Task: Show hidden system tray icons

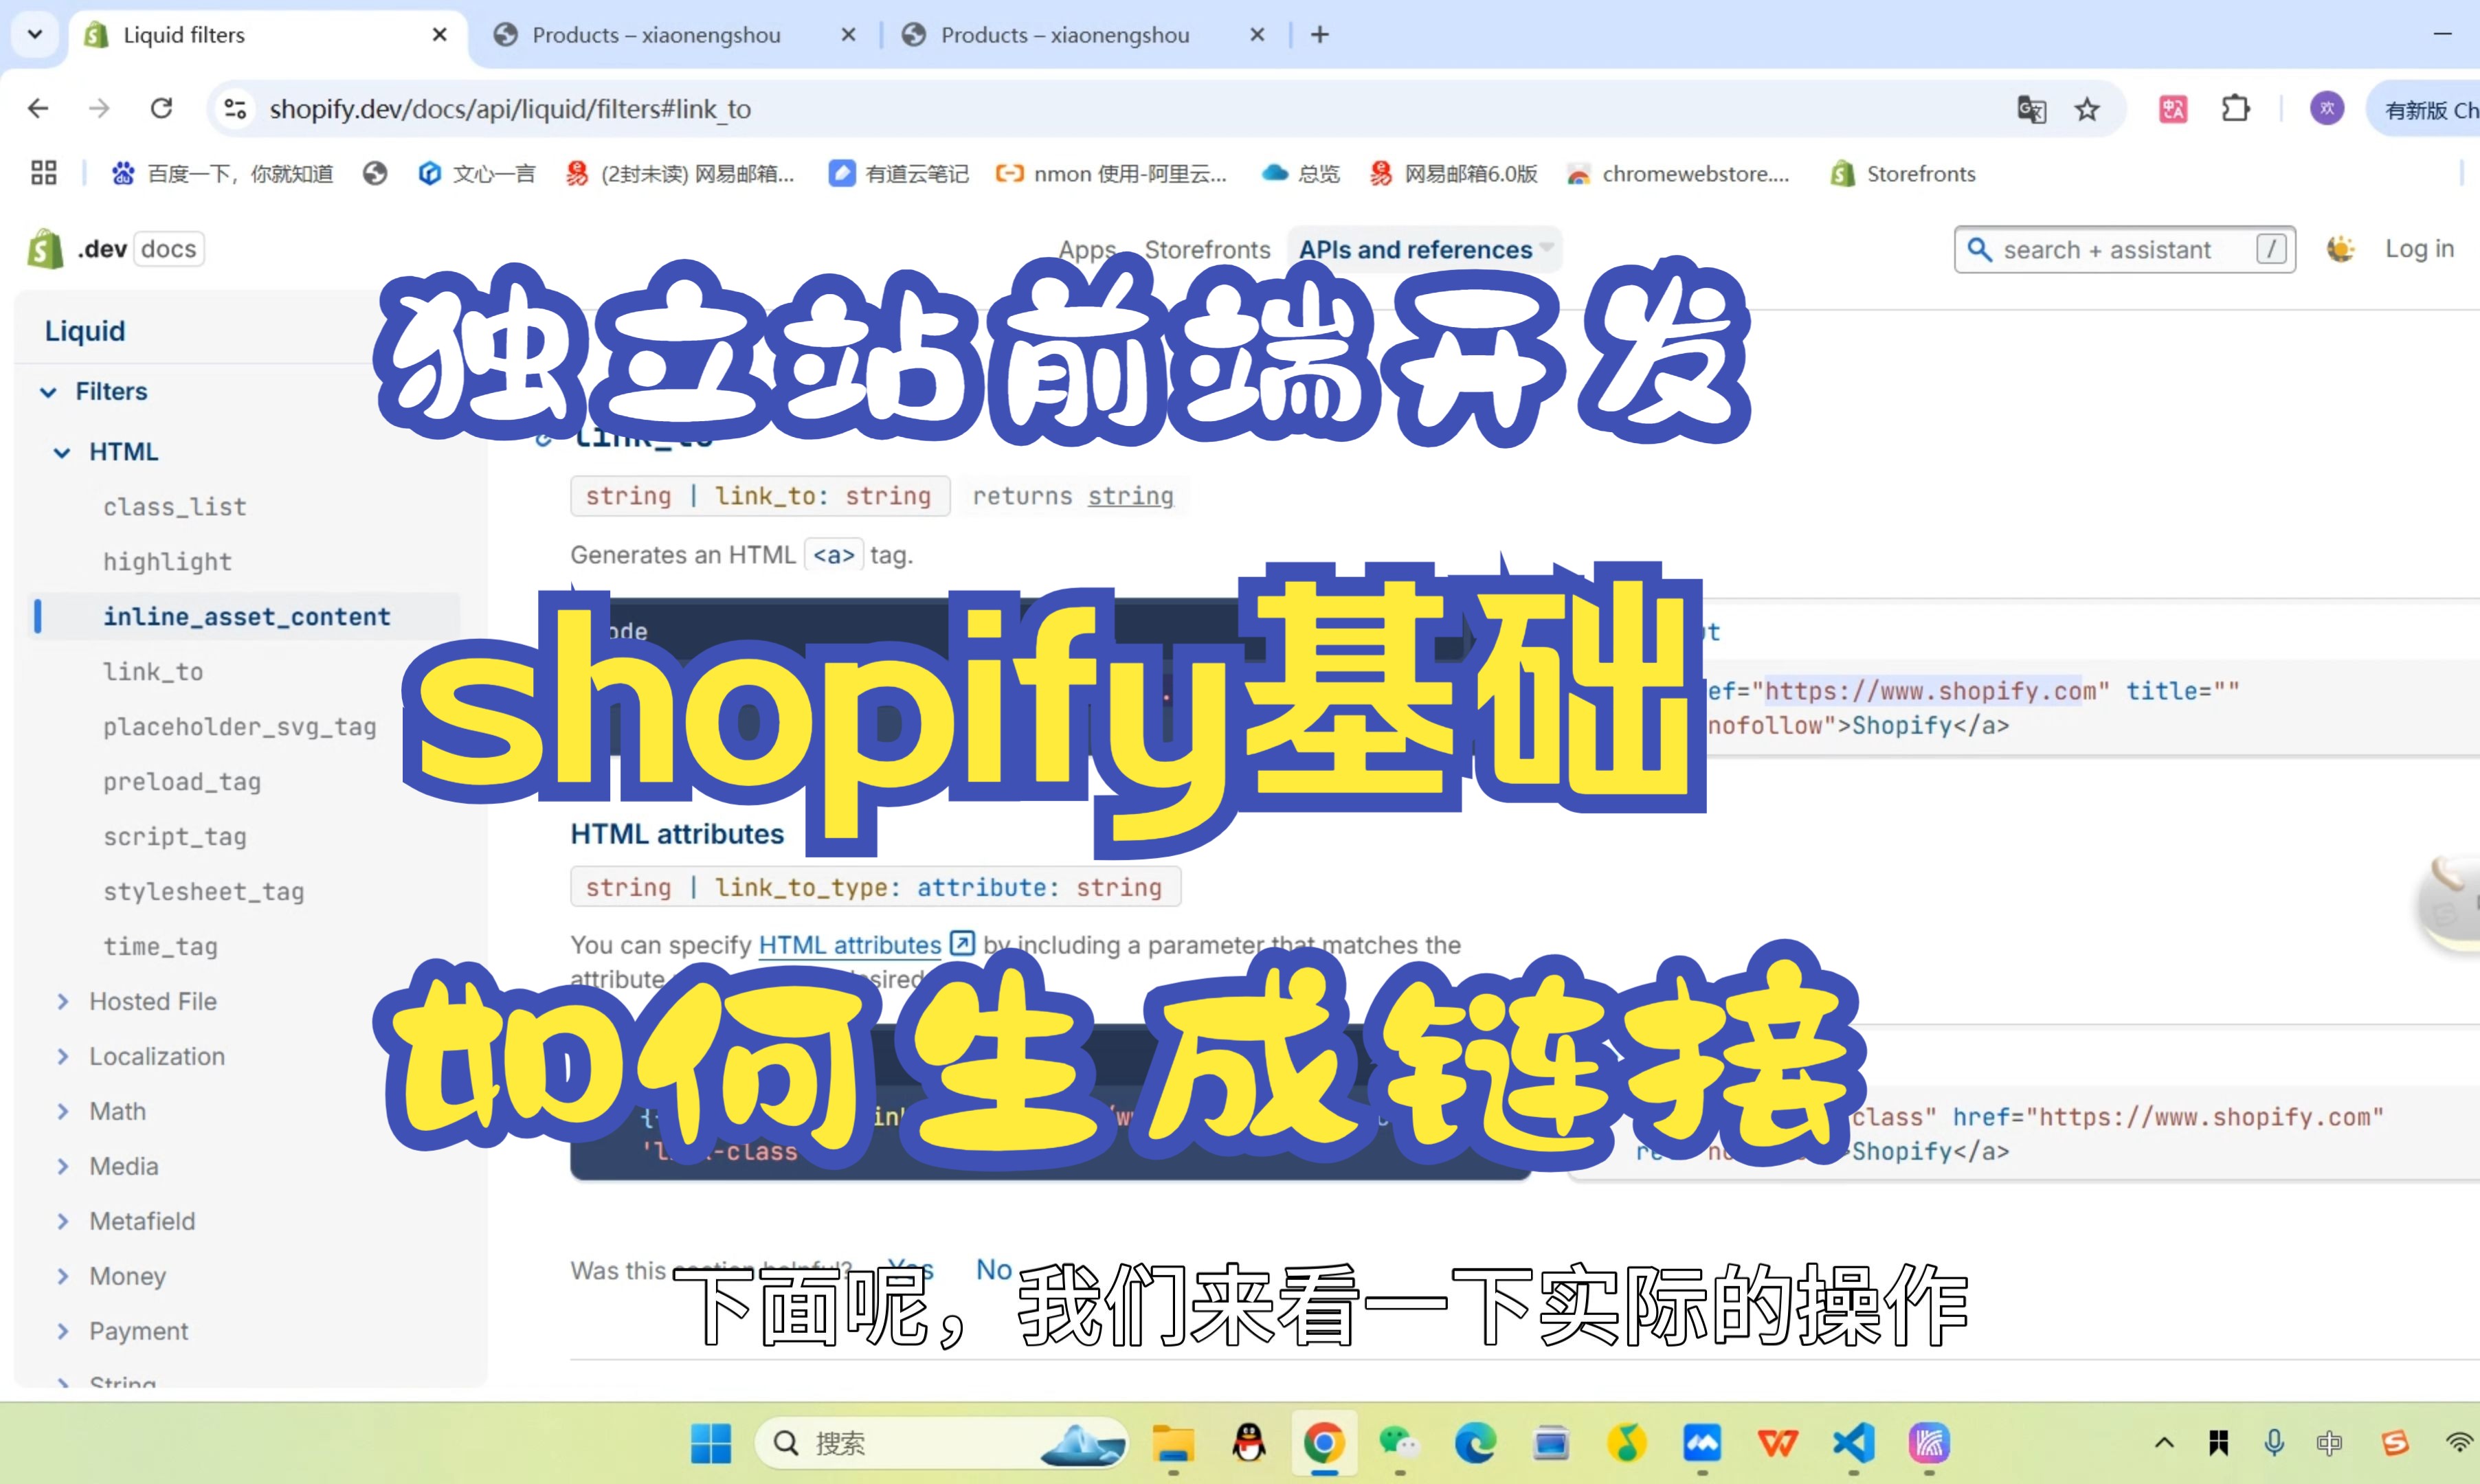Action: pyautogui.click(x=2163, y=1443)
